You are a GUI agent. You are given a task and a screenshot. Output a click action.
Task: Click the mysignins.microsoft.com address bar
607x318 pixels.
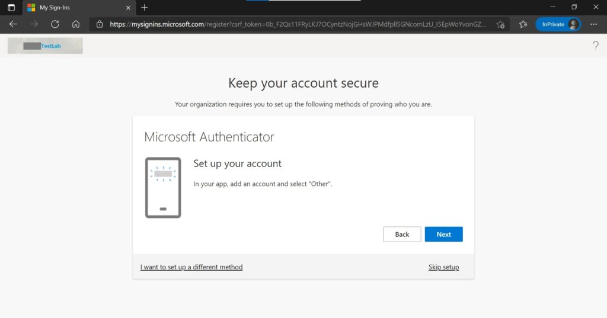pos(296,24)
